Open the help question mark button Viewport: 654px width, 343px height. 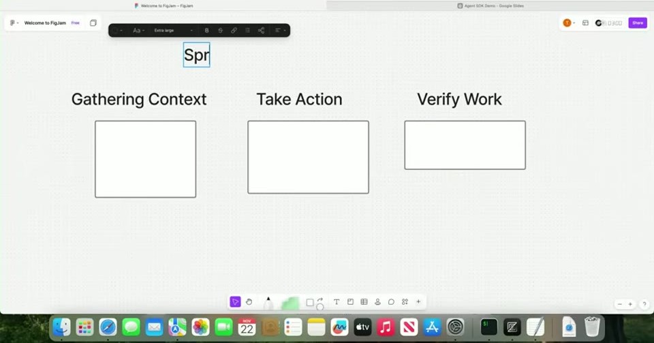coord(644,304)
